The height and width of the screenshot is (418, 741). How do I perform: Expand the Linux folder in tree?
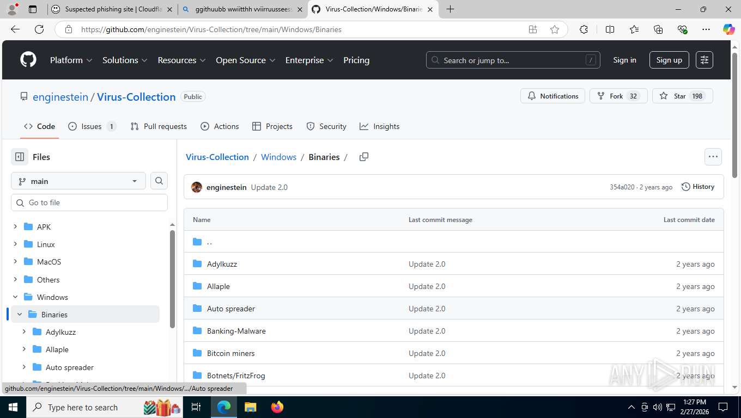[x=15, y=244]
